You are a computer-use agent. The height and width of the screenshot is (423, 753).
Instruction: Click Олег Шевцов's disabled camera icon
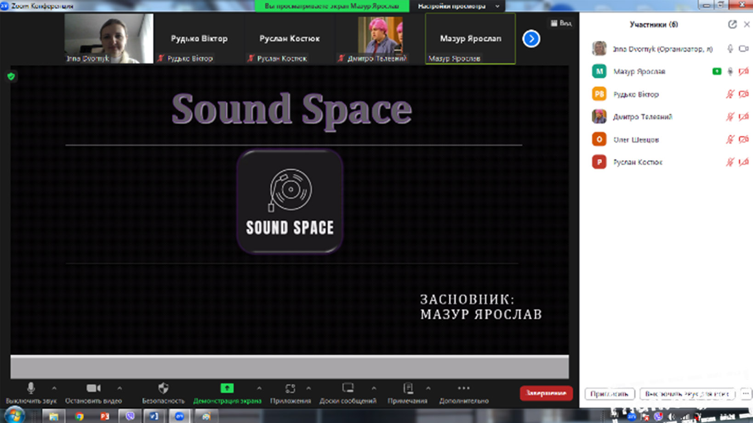click(x=743, y=139)
